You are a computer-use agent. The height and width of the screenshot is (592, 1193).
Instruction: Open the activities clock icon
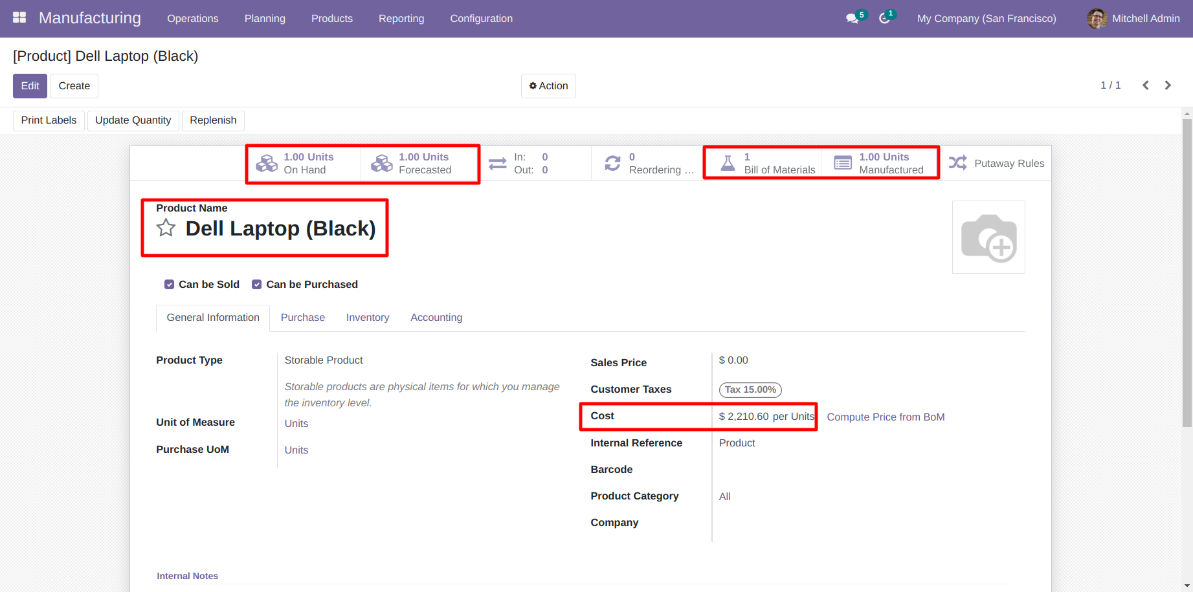[884, 19]
